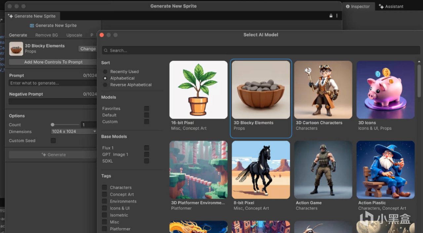Image resolution: width=423 pixels, height=233 pixels.
Task: Pick the 8-bit Pixel horse model
Action: pyautogui.click(x=261, y=170)
